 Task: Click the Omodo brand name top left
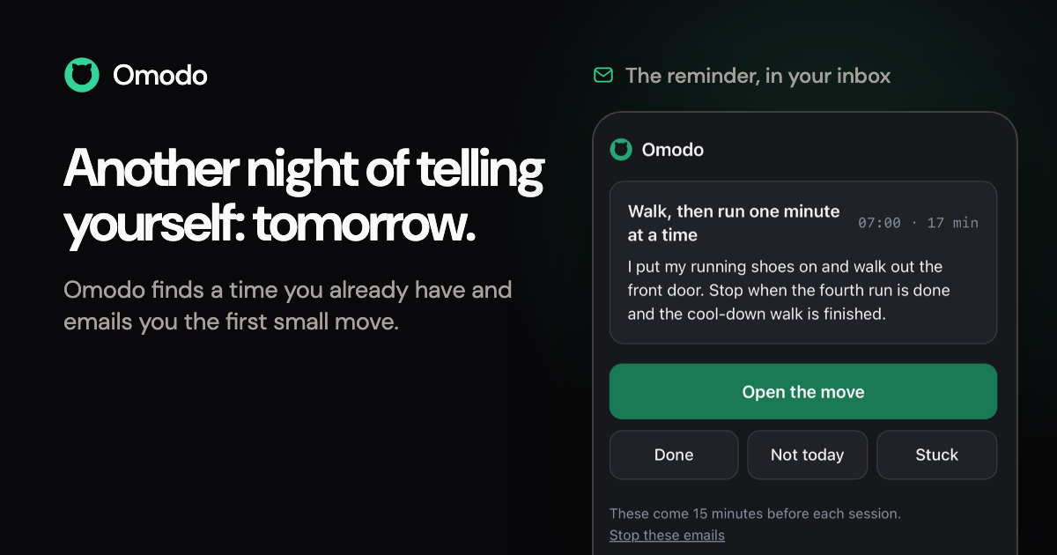[160, 76]
